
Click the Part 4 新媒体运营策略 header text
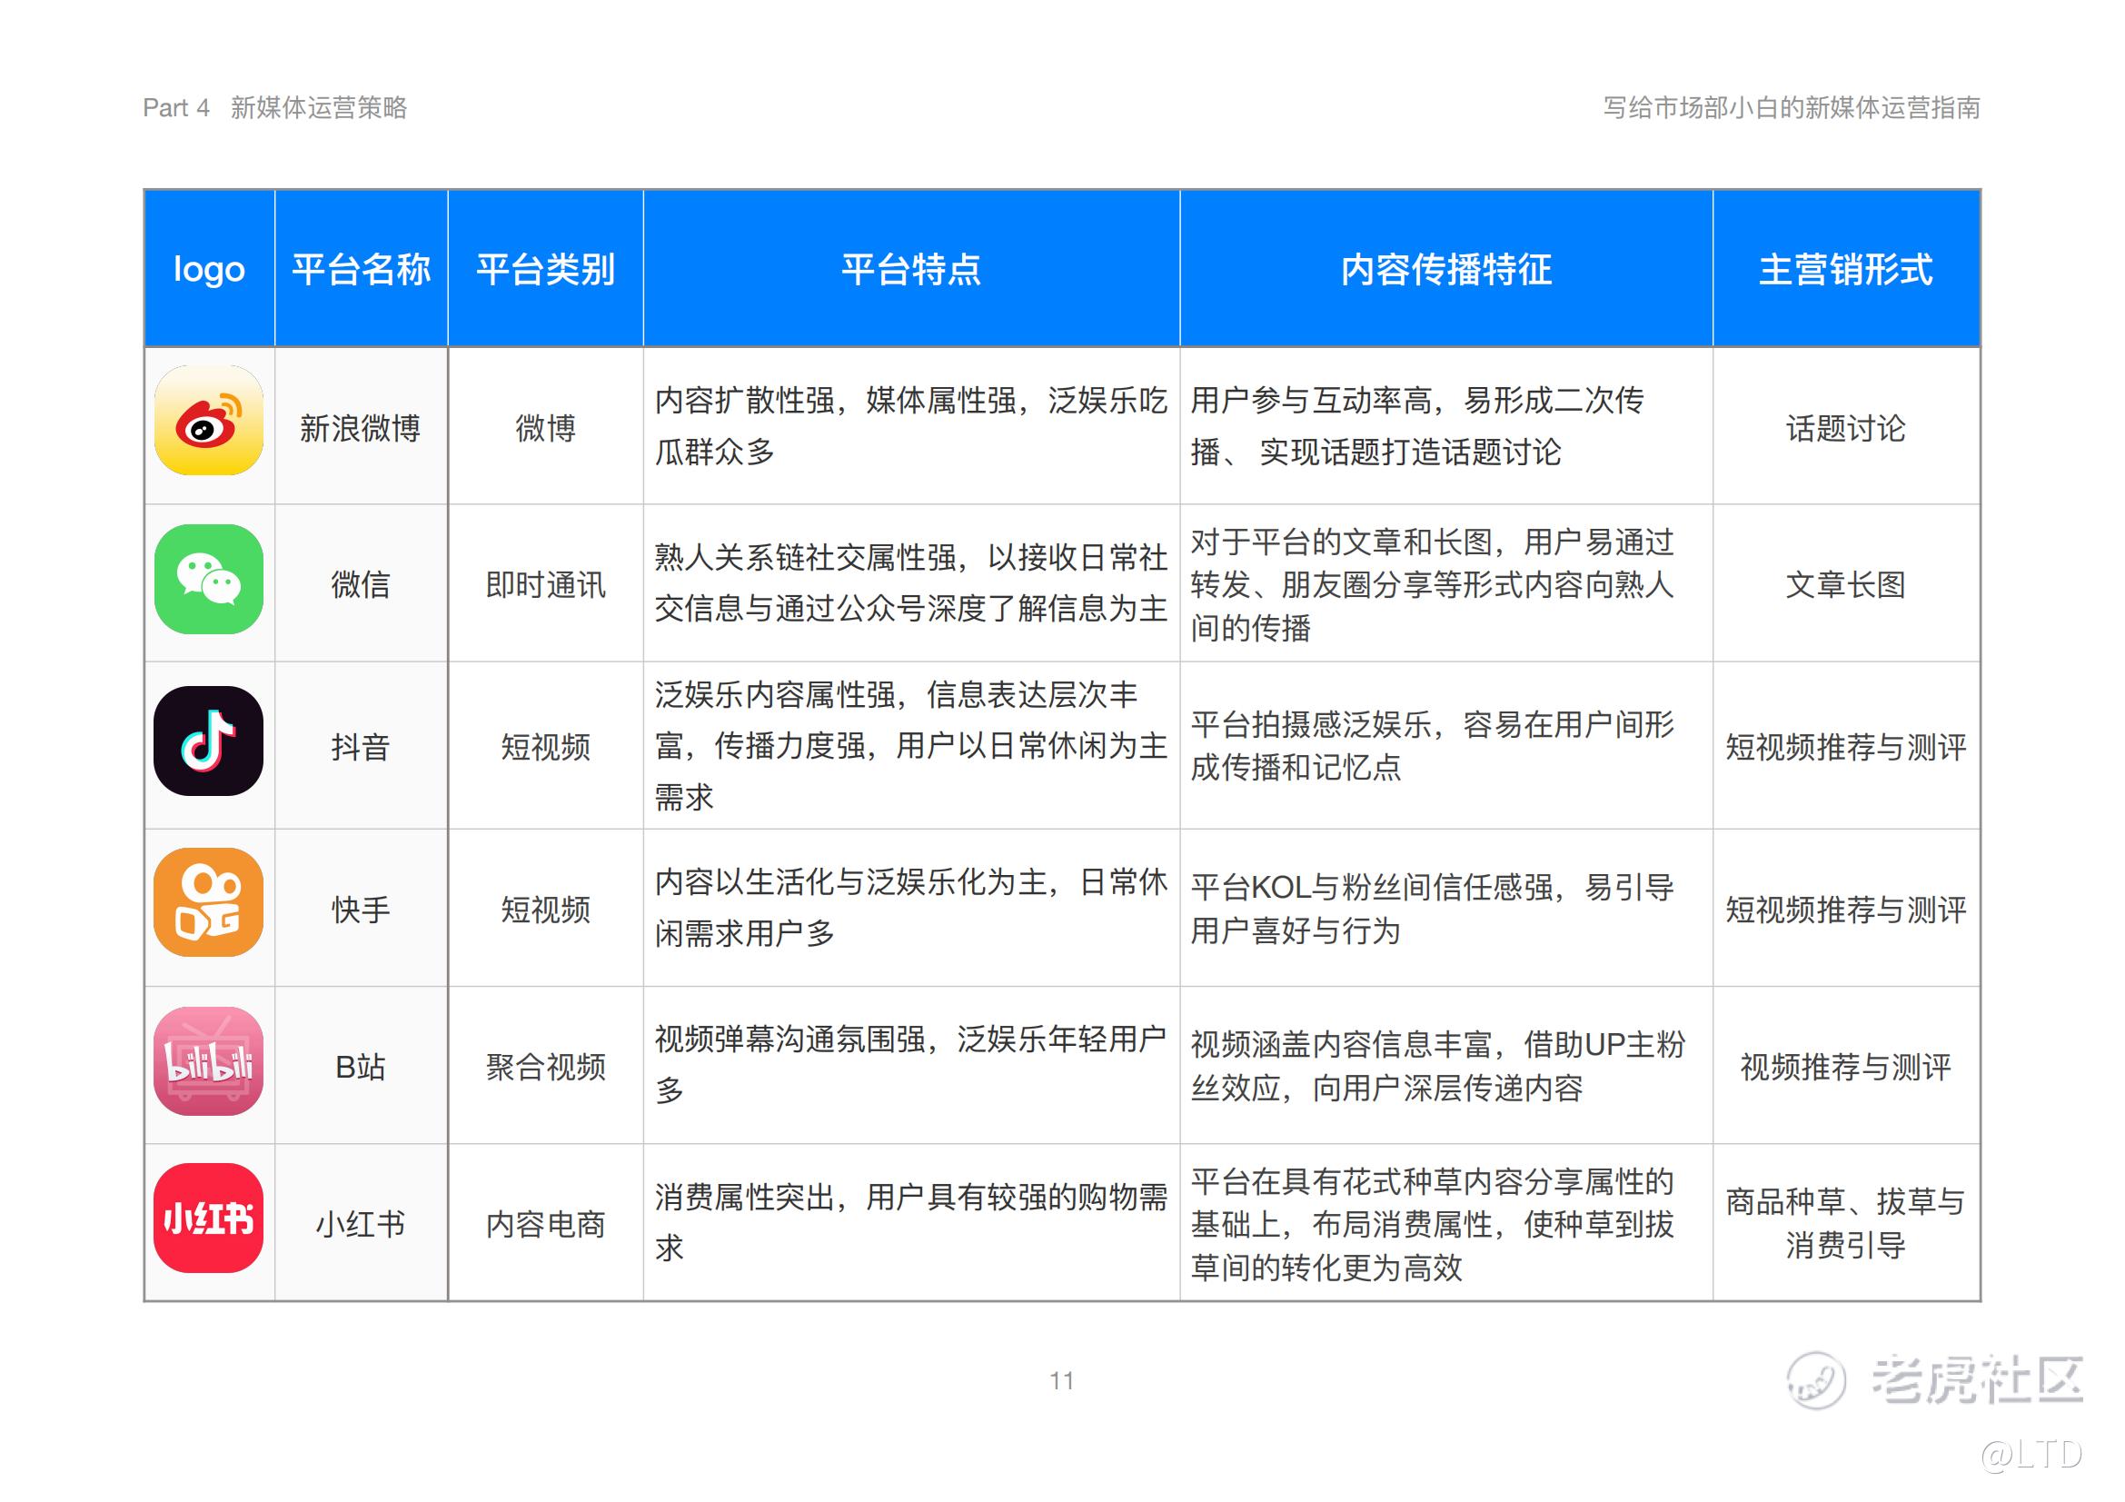coord(275,108)
